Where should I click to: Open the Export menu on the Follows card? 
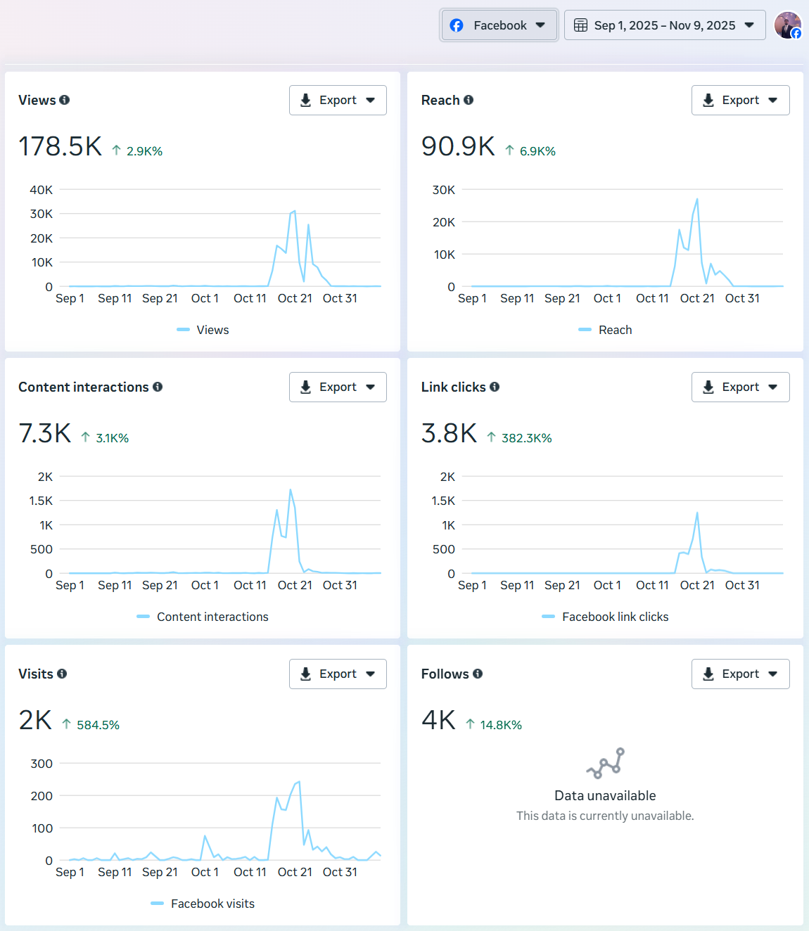(x=740, y=673)
